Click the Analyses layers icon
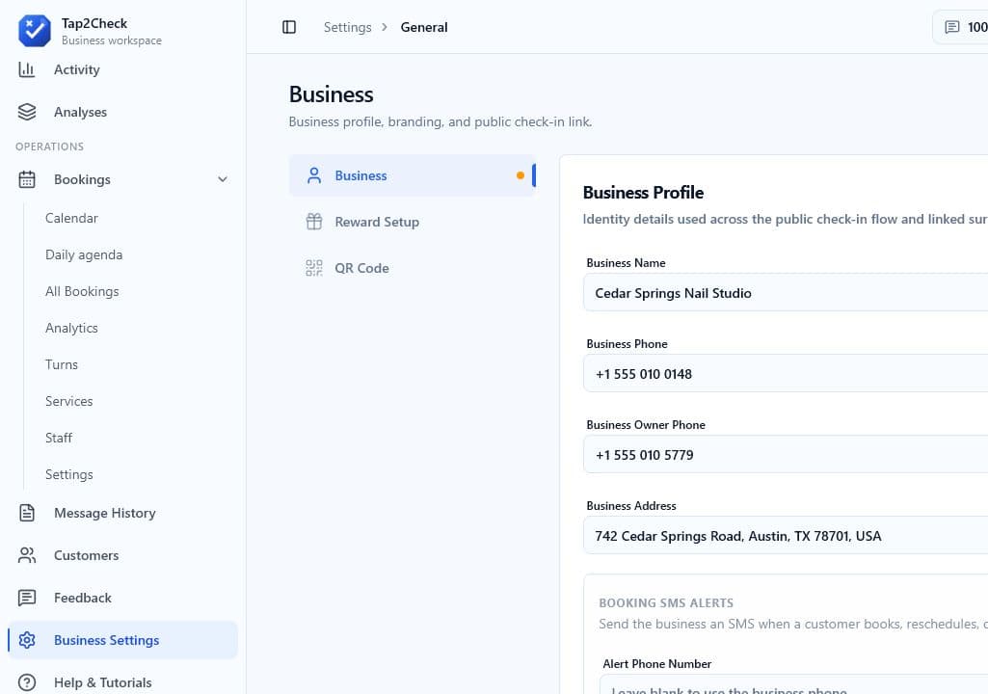Screen dimensions: 988x694 pos(26,112)
